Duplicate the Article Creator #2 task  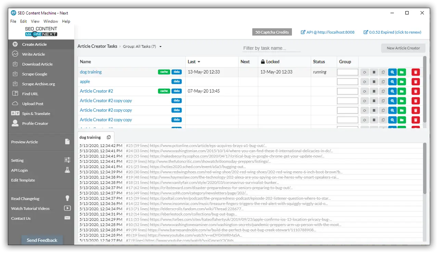click(383, 91)
